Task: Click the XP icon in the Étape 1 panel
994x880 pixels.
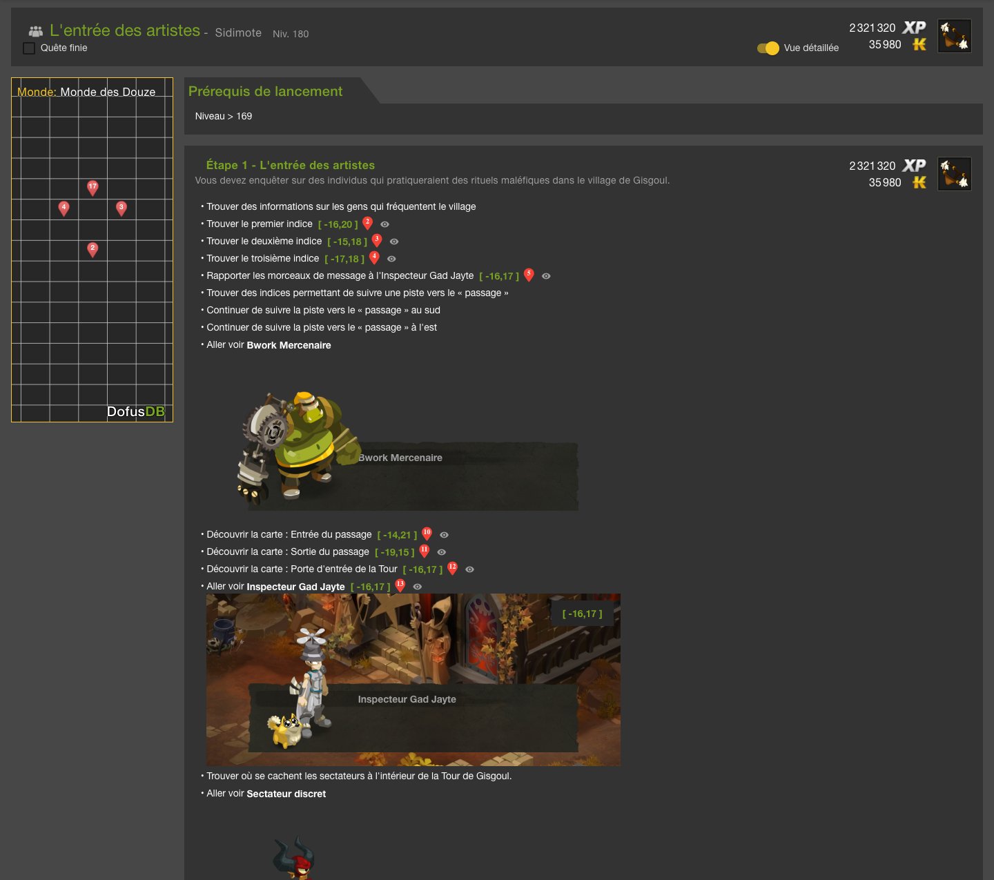Action: coord(914,166)
